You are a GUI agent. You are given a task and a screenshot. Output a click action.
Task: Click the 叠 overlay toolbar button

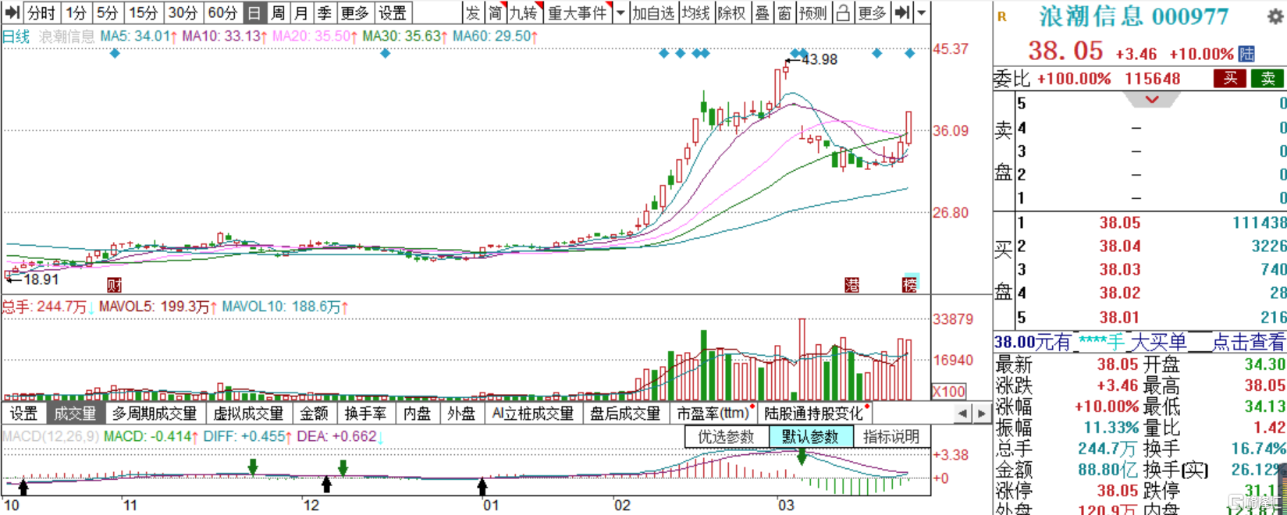point(763,12)
